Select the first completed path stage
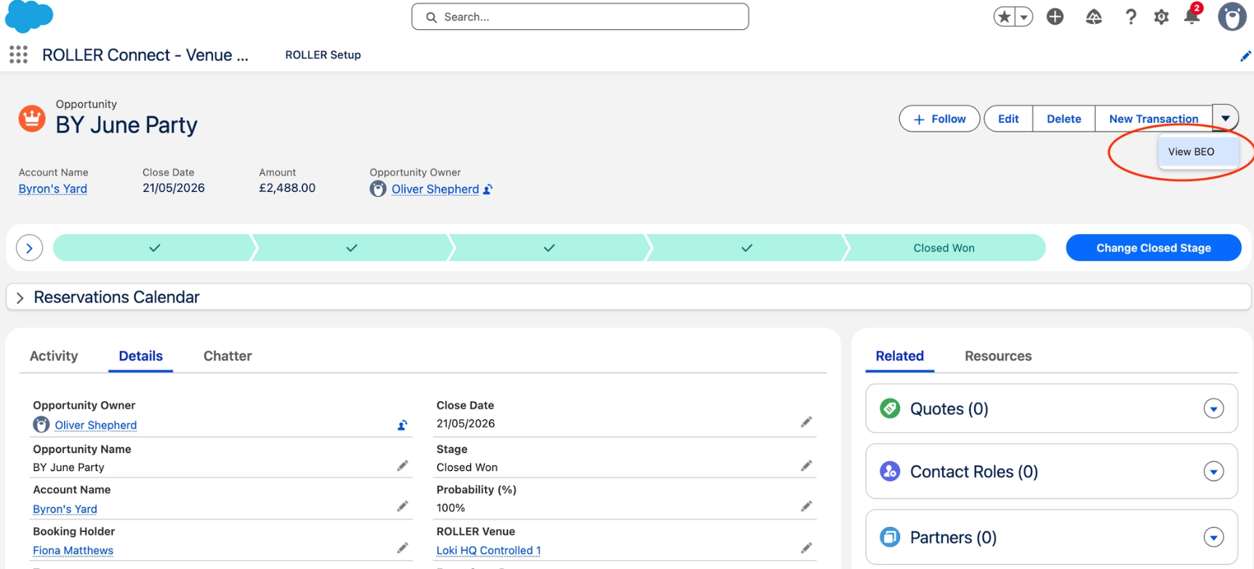Screen dimensions: 1254x569 (154, 248)
